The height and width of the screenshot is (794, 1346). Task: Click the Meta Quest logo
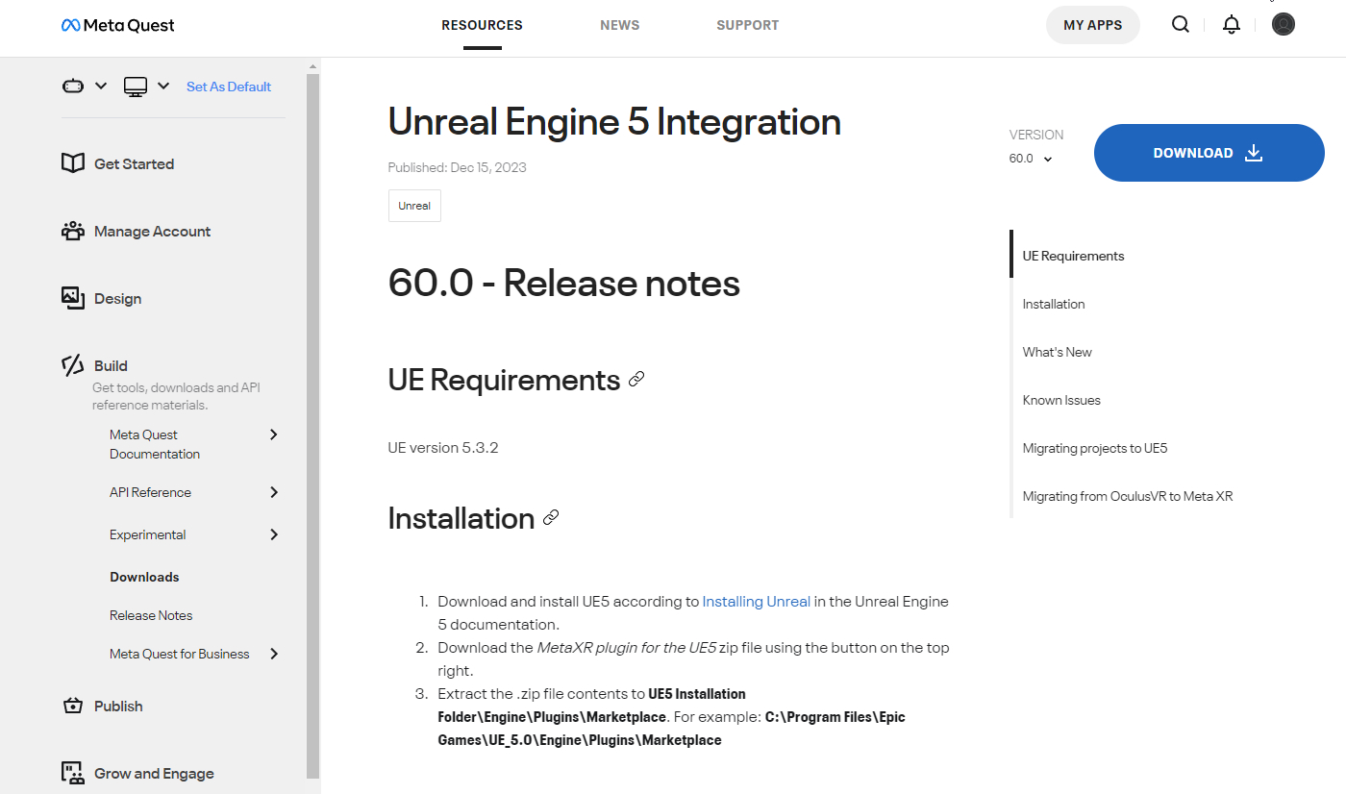pos(118,26)
